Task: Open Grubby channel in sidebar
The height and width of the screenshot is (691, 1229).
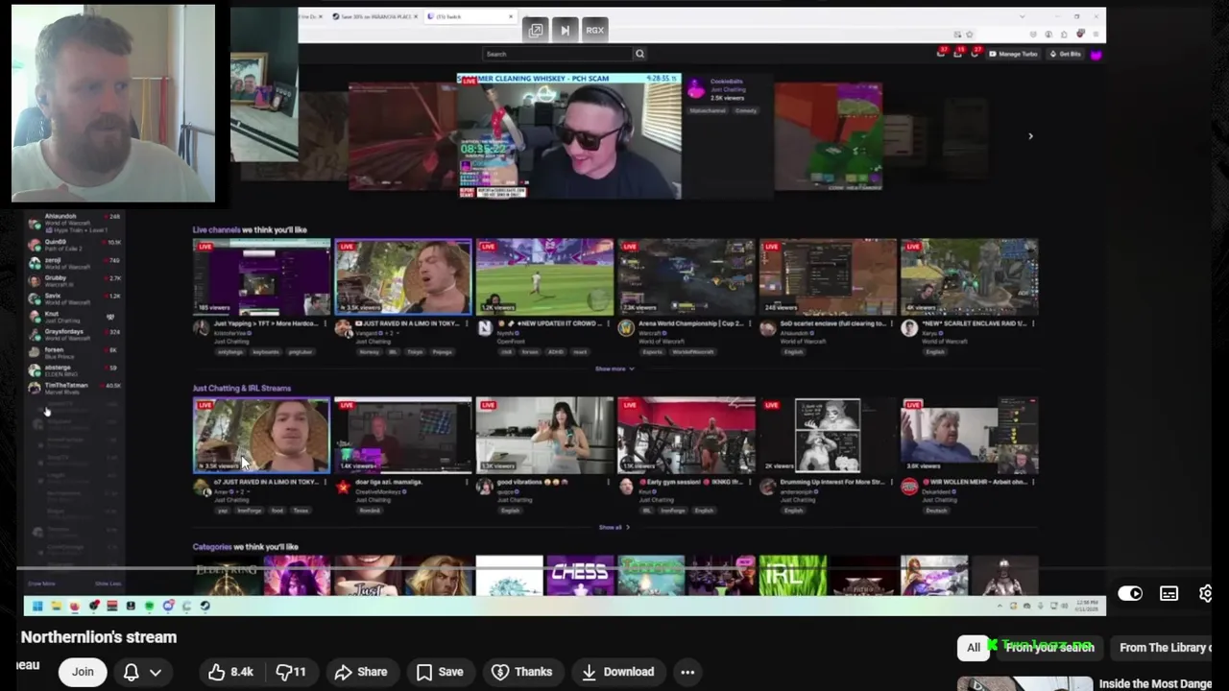Action: click(75, 280)
